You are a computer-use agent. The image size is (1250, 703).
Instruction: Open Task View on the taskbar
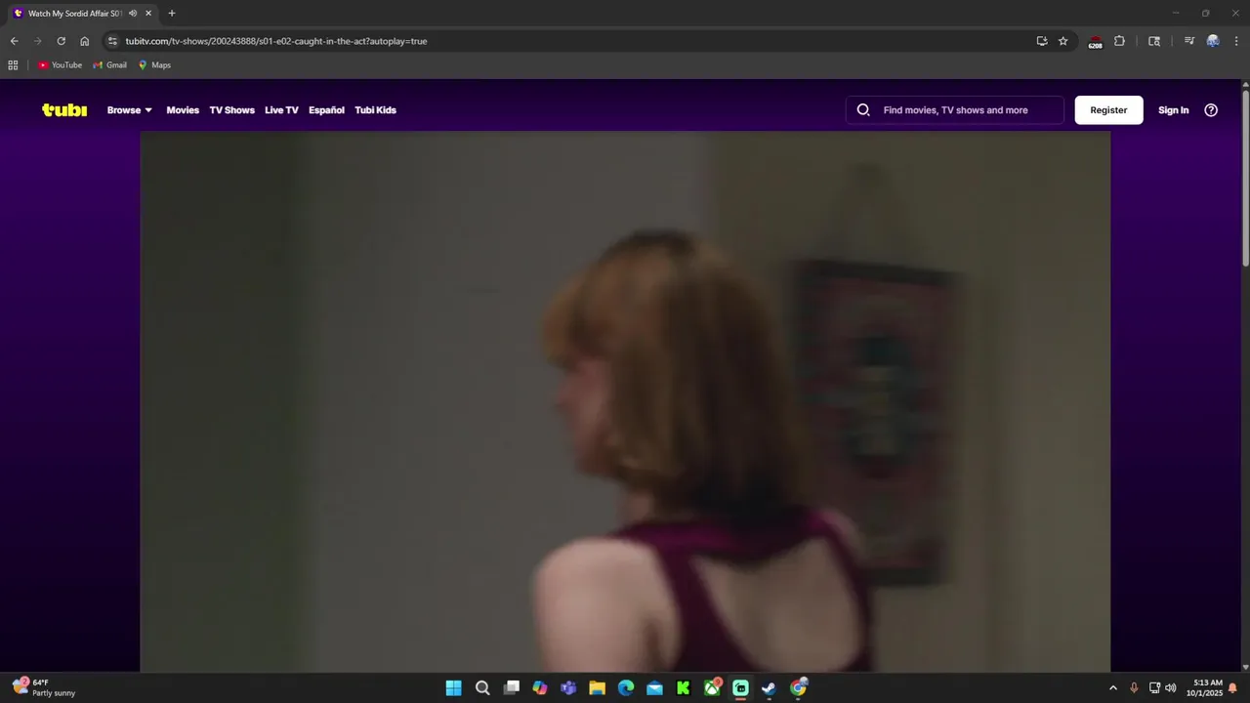click(x=511, y=688)
